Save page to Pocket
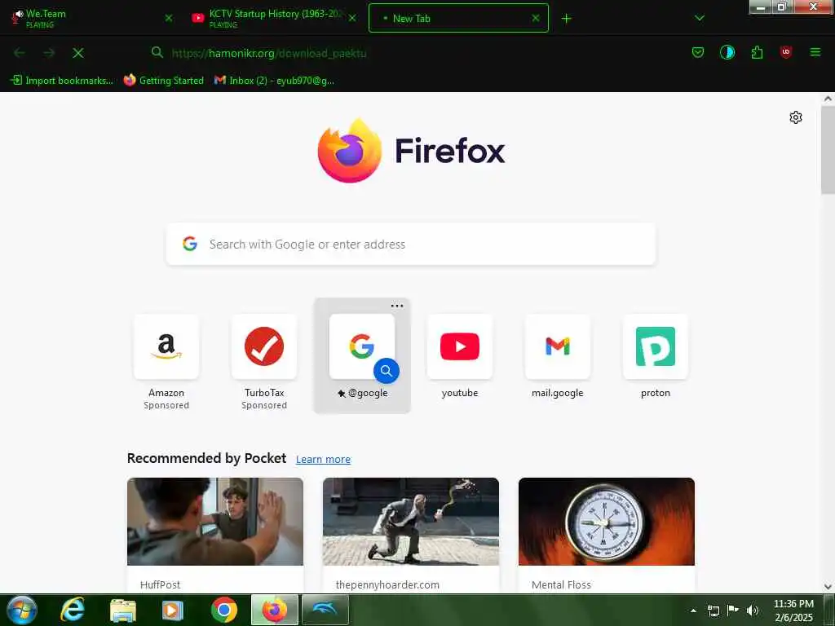The height and width of the screenshot is (626, 835). click(698, 52)
